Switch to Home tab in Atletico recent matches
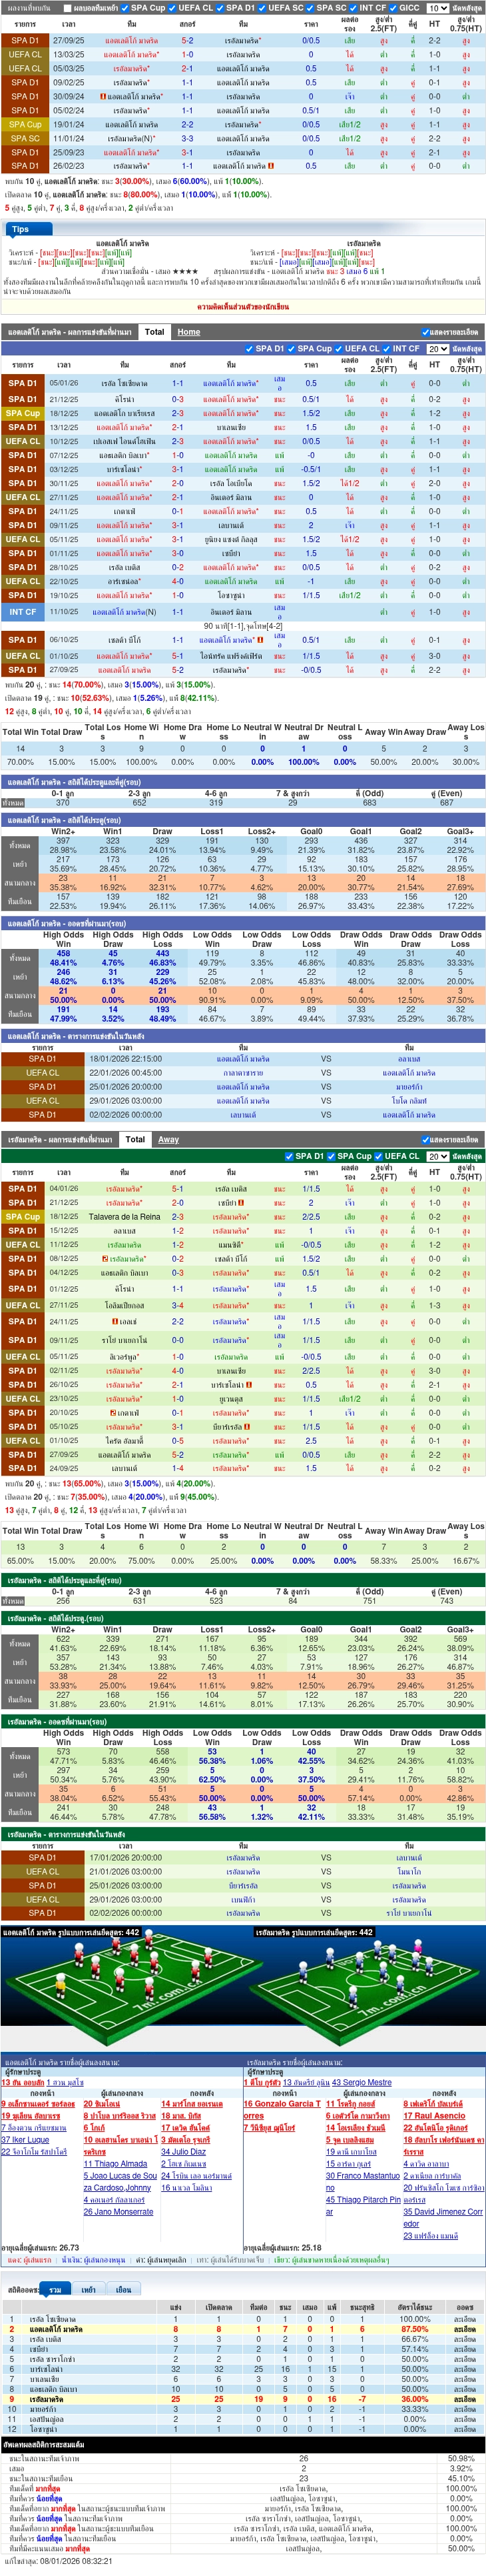This screenshot has height=2576, width=486. [188, 331]
